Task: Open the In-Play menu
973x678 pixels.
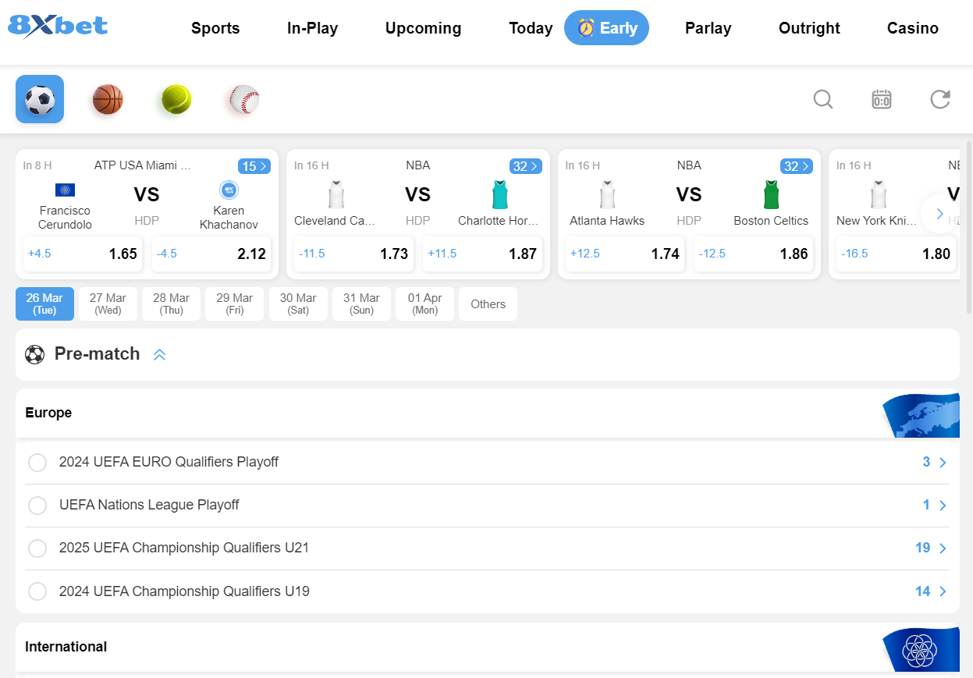Action: (x=312, y=28)
